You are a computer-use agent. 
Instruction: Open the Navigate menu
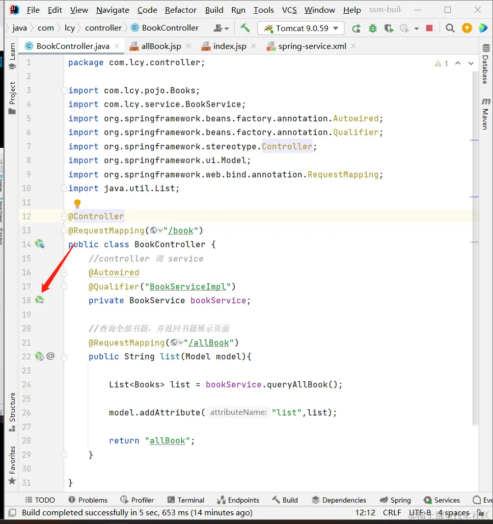(113, 10)
